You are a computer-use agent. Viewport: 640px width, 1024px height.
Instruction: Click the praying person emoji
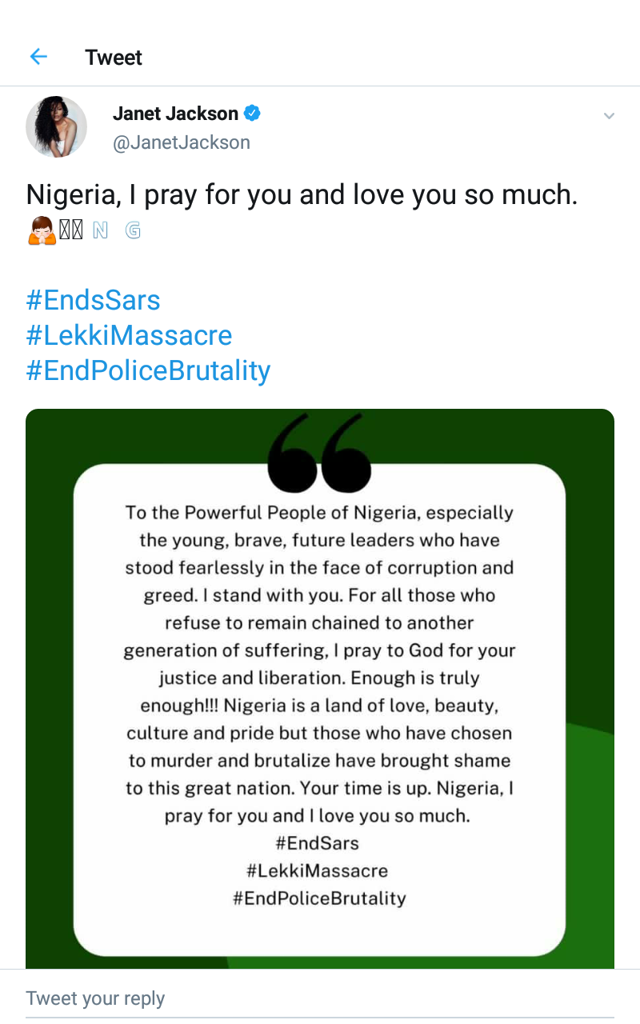coord(42,231)
